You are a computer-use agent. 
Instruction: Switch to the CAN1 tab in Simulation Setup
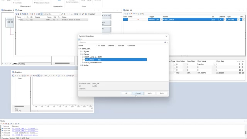tap(15, 64)
